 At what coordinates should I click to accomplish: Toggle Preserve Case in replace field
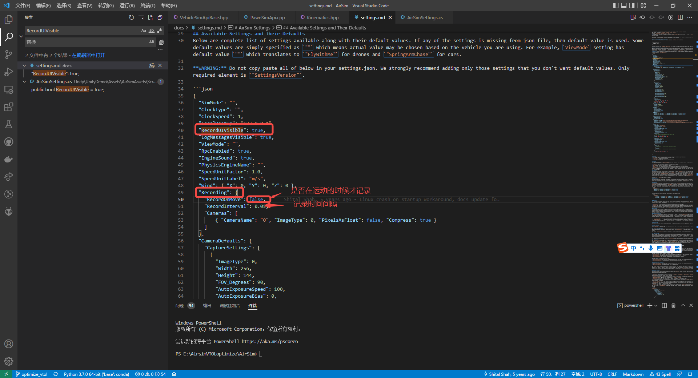coord(152,42)
